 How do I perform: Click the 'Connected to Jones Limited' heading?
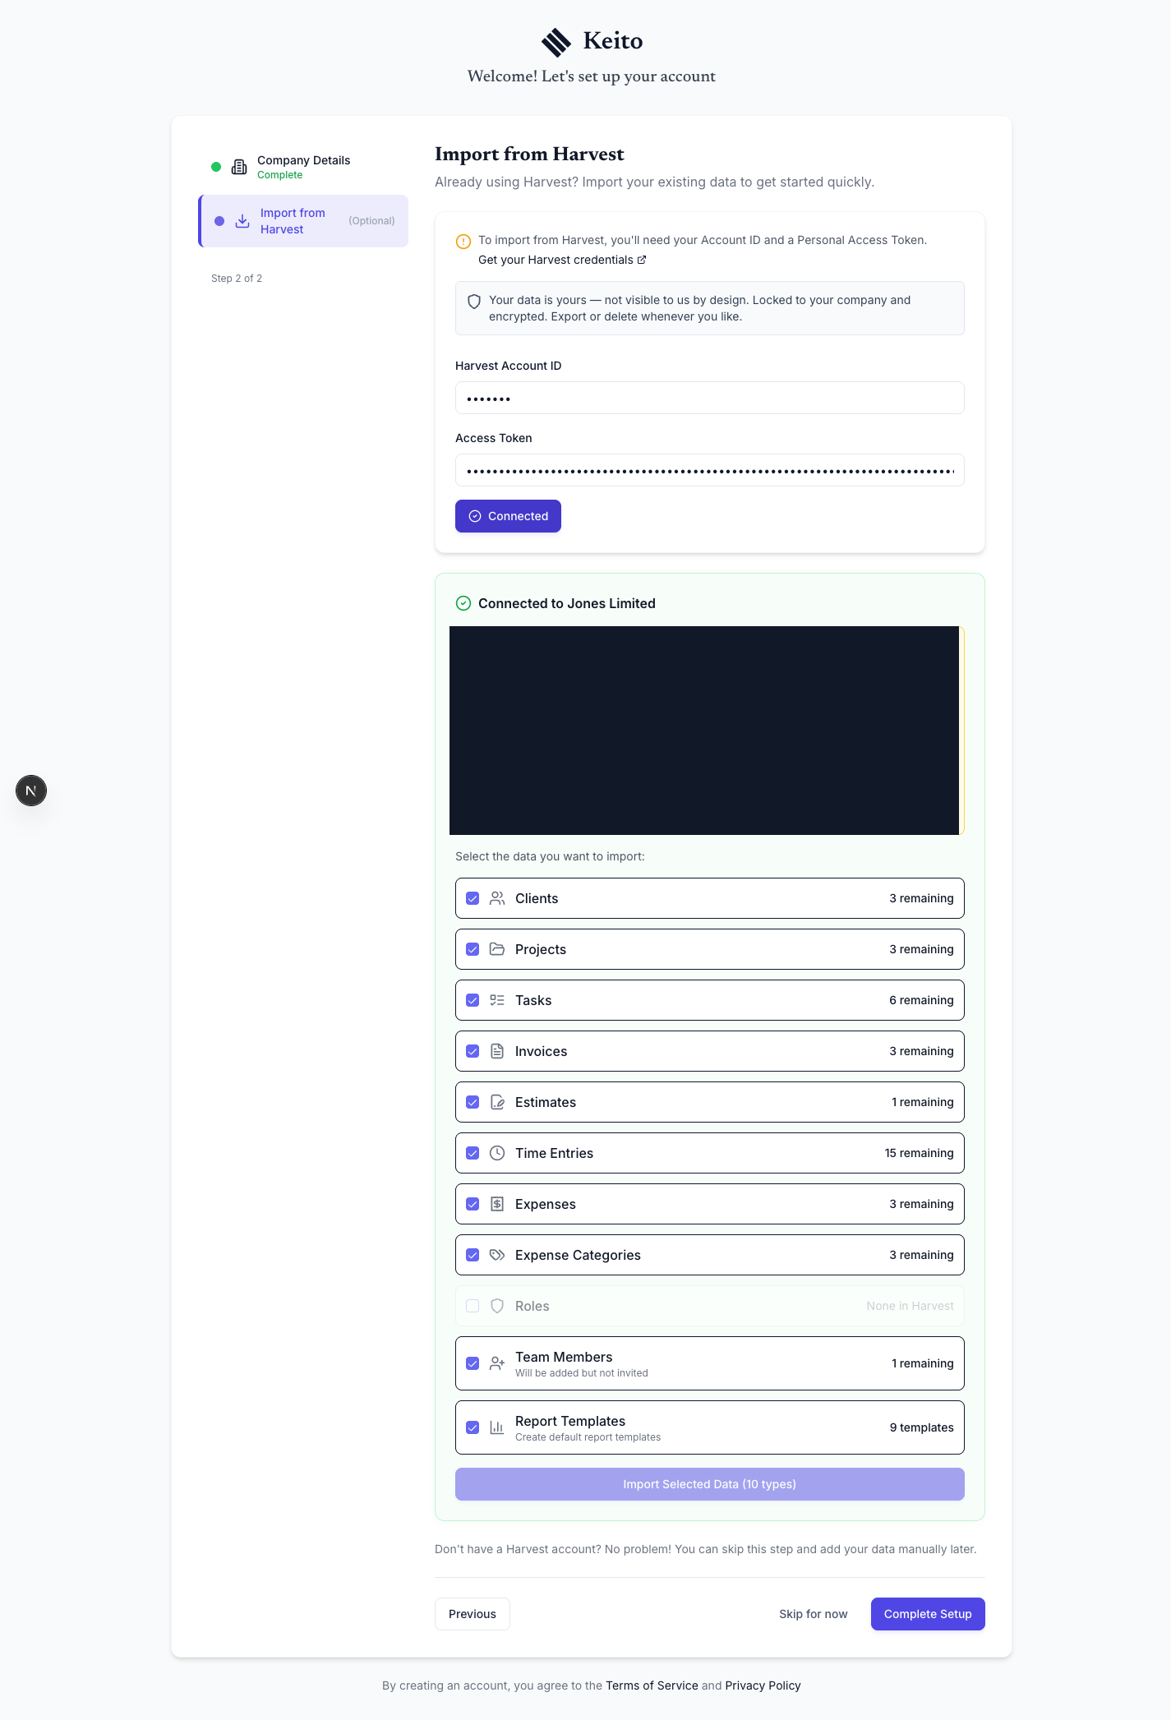567,603
